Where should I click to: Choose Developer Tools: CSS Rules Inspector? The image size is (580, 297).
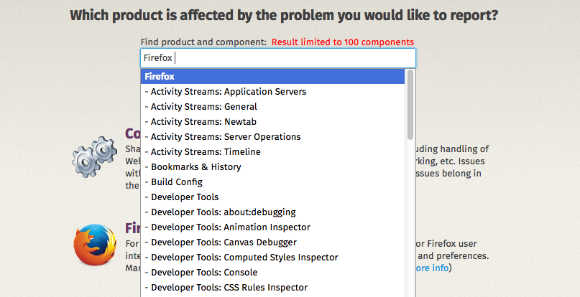tap(272, 288)
